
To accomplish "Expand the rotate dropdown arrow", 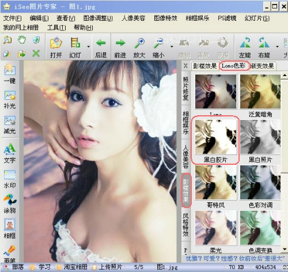I will pyautogui.click(x=277, y=47).
